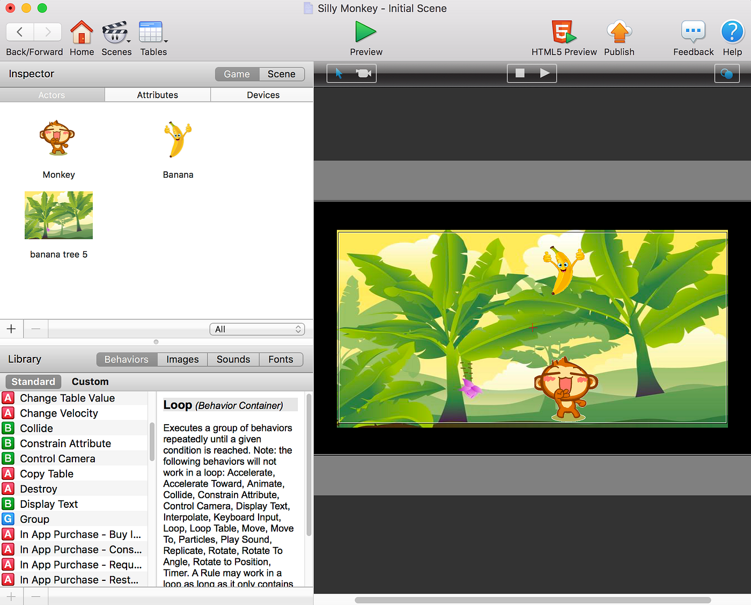751x605 pixels.
Task: Open the "All" behavior filter dropdown
Action: coord(257,329)
